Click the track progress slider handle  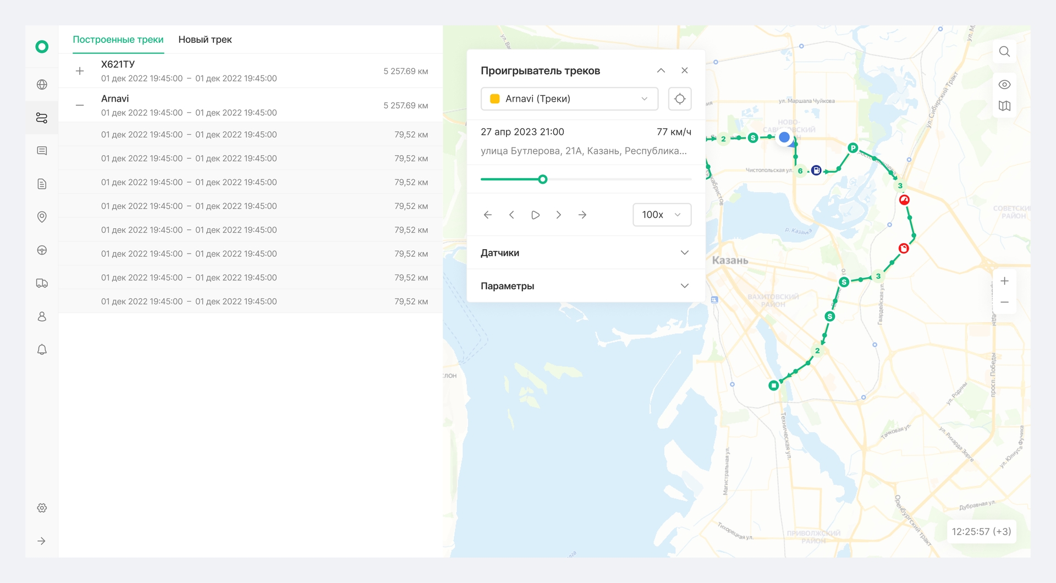543,179
